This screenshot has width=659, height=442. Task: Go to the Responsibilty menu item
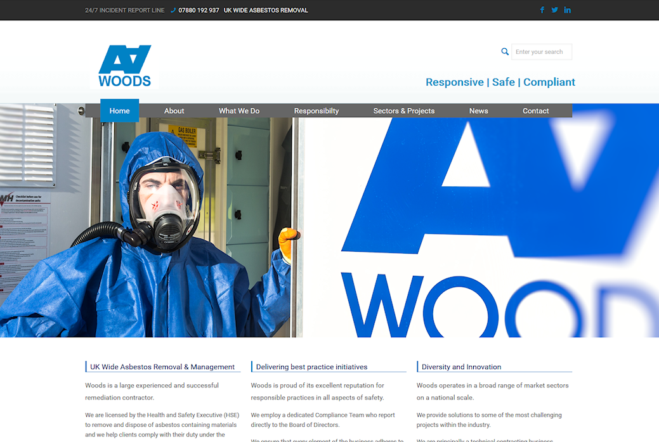click(316, 111)
